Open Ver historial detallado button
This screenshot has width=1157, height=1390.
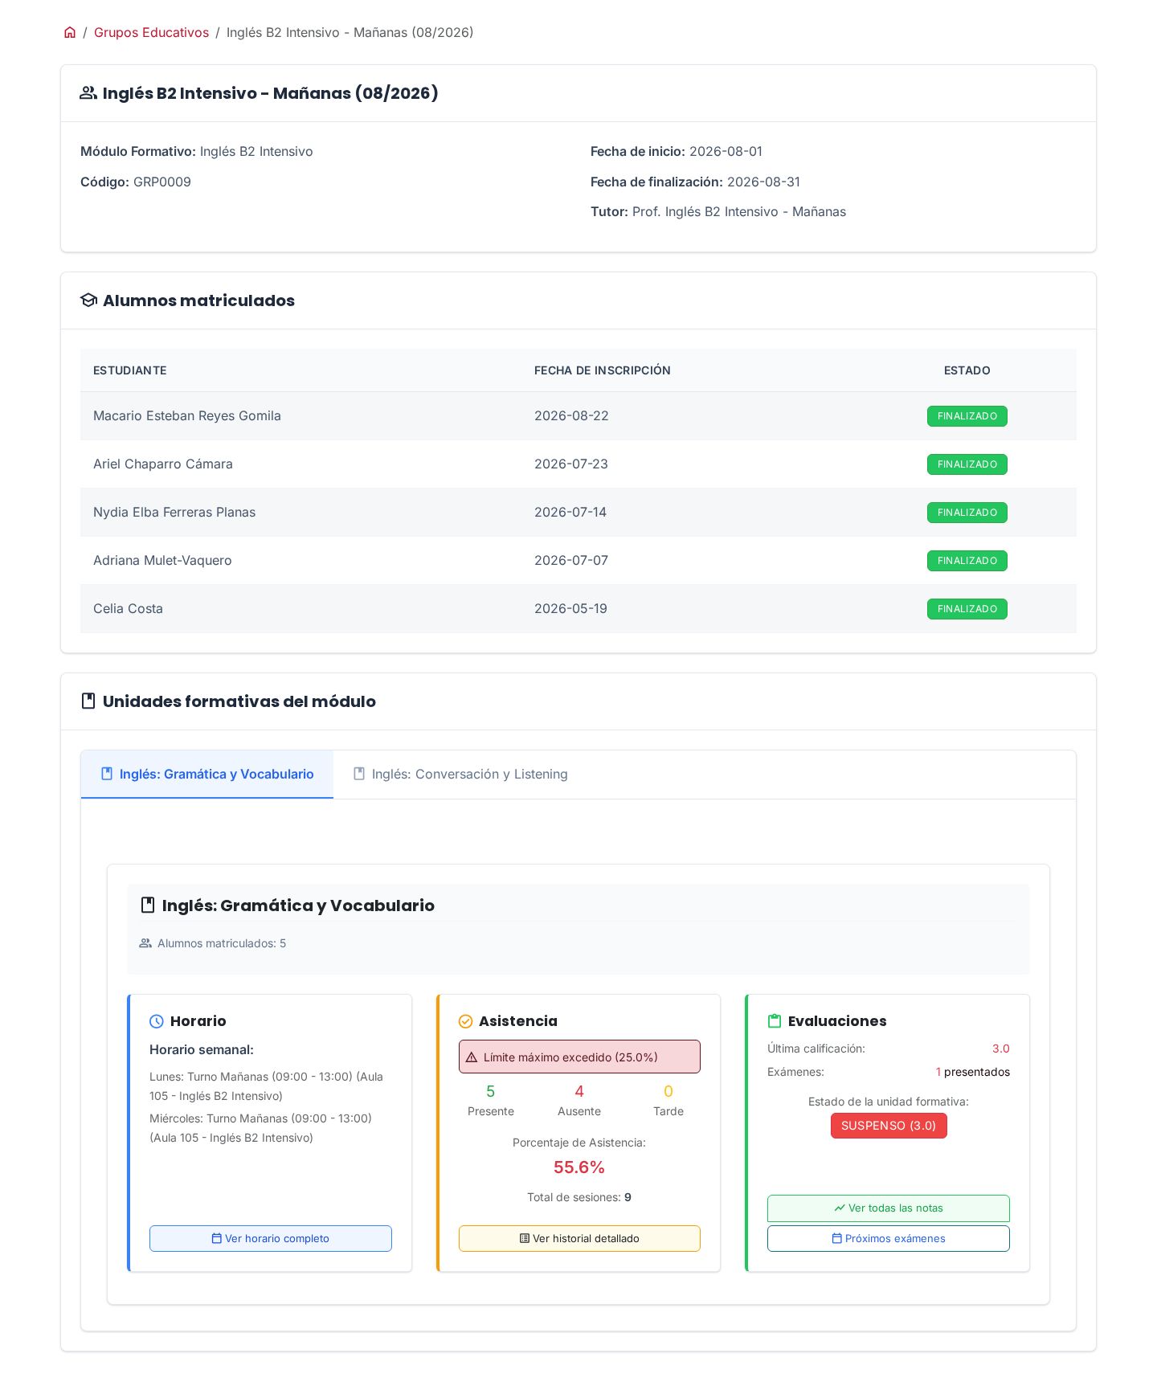tap(579, 1238)
